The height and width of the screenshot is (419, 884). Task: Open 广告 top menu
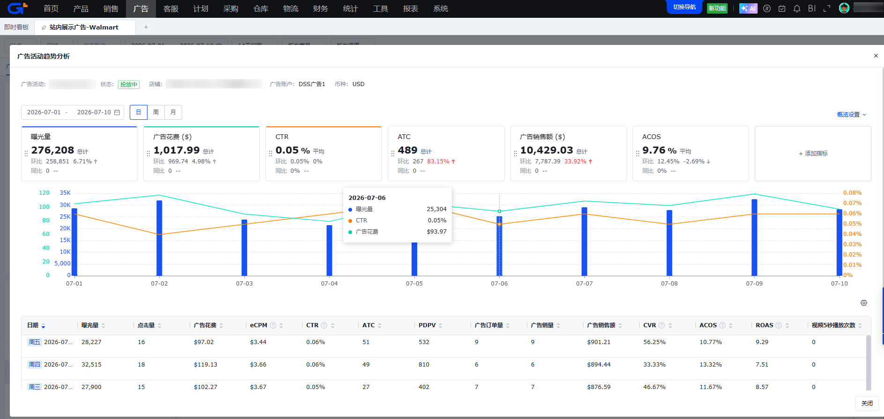[x=140, y=8]
